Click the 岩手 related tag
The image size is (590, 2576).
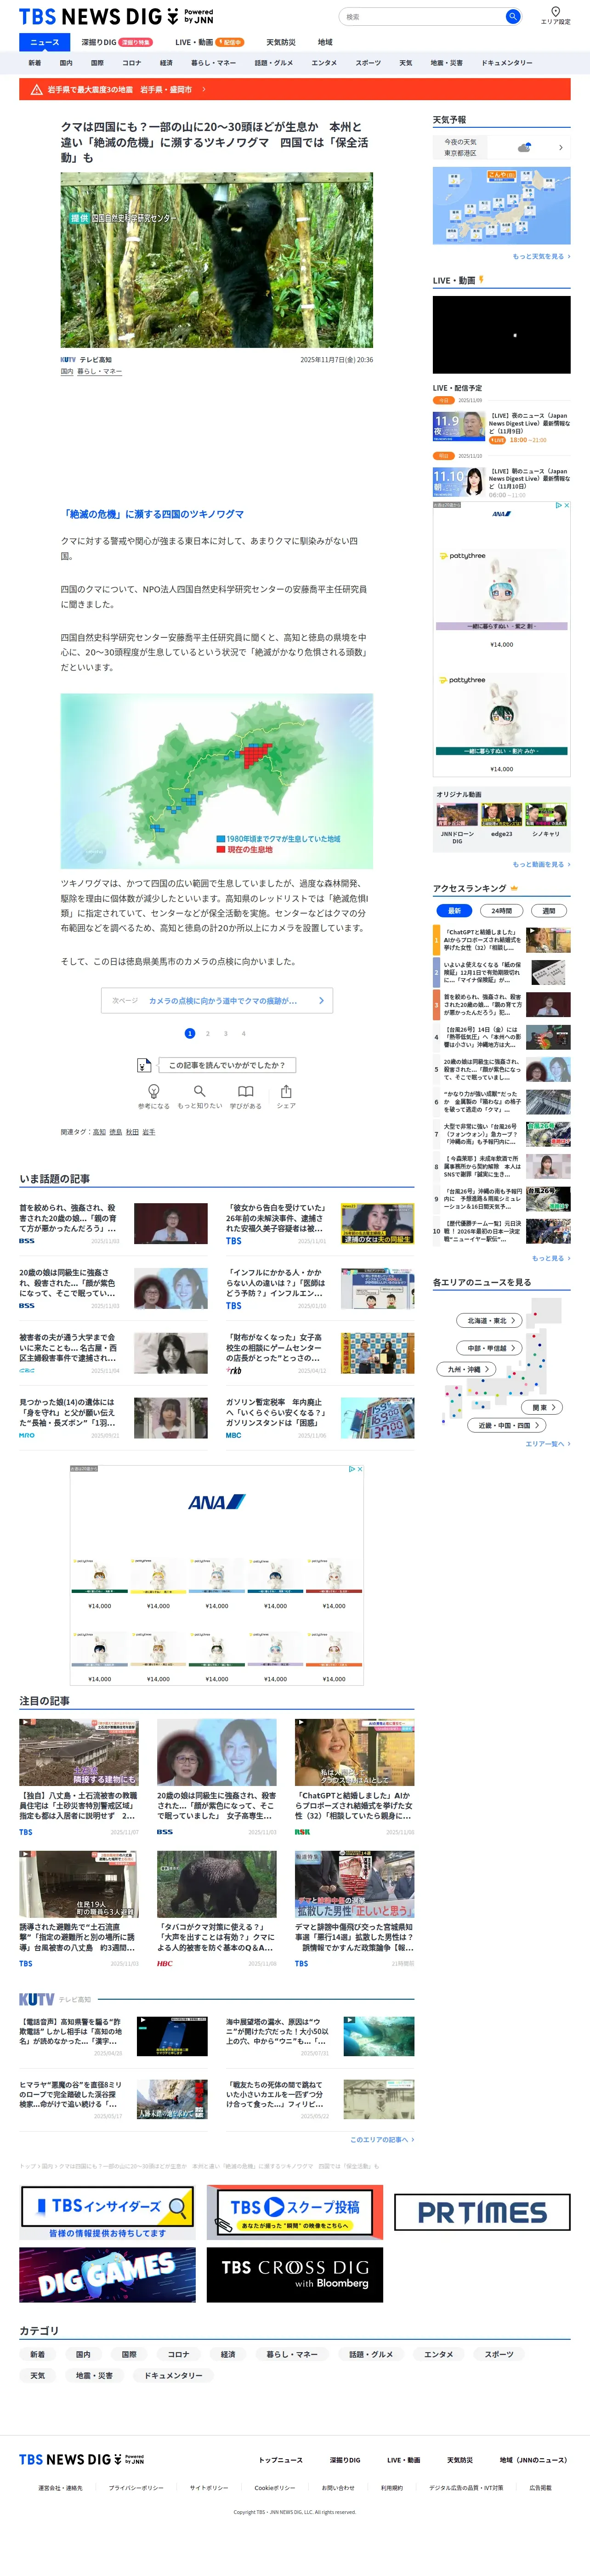[x=149, y=1132]
